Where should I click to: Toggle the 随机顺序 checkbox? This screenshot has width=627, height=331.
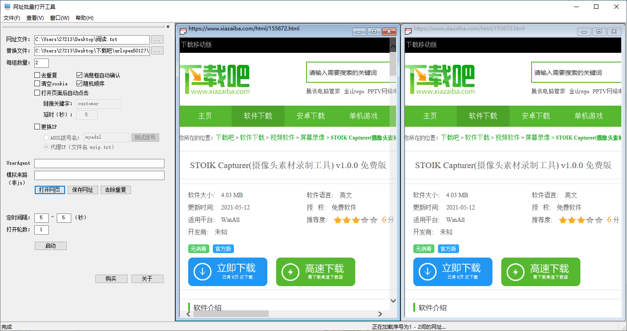coord(80,83)
